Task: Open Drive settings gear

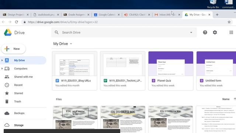Action: pyautogui.click(x=215, y=33)
